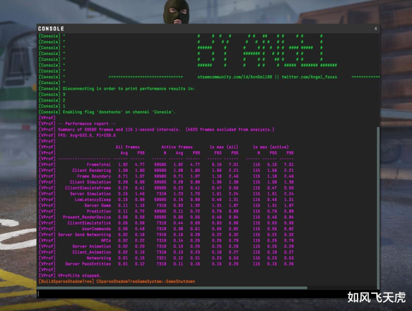Screen dimensions: 412x311
Task: Click the NPCs row label
Action: coord(106,241)
